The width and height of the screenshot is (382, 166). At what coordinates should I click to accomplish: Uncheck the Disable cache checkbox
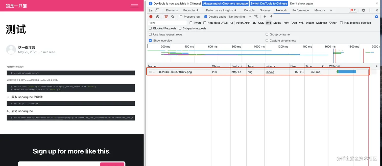pyautogui.click(x=206, y=17)
